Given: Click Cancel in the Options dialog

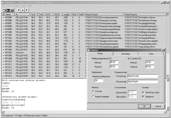Looking at the screenshot, I should 158,106.
